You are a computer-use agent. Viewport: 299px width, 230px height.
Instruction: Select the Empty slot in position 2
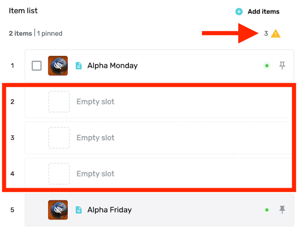tap(158, 102)
